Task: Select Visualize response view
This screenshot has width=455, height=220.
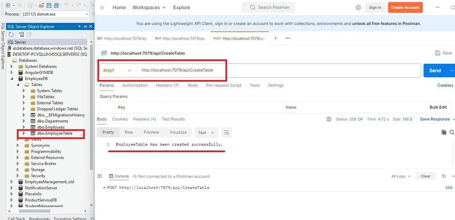Action: click(178, 132)
